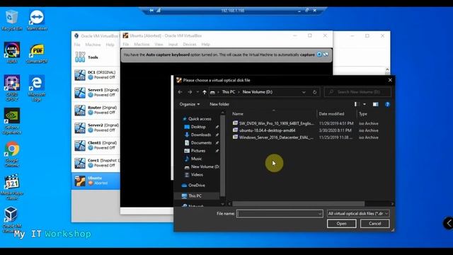This screenshot has height=255, width=453.
Task: Open Media Player Classic desktop icon
Action: (12, 187)
